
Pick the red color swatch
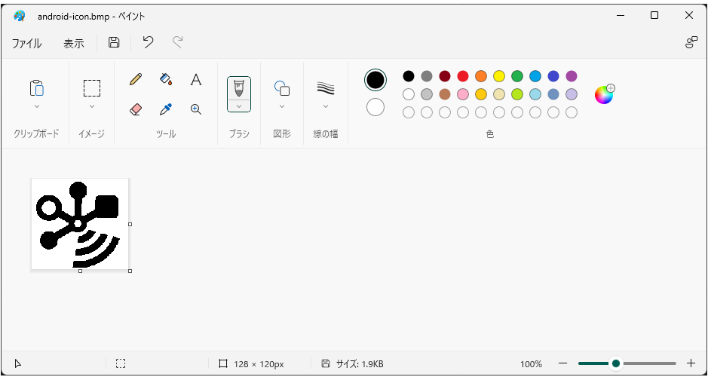pos(463,76)
